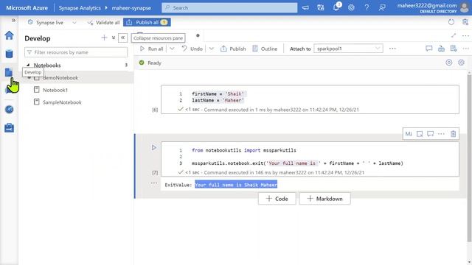Viewport: 472px width, 265px height.
Task: Open the notebook comments icon
Action: coord(429,49)
